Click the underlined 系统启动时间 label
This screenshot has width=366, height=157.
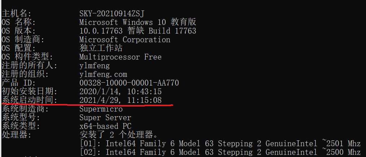29,100
